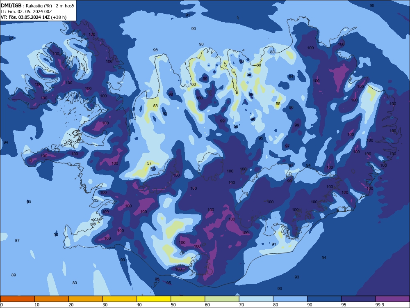
Task: Click the legend tick label 70
Action: point(241,305)
